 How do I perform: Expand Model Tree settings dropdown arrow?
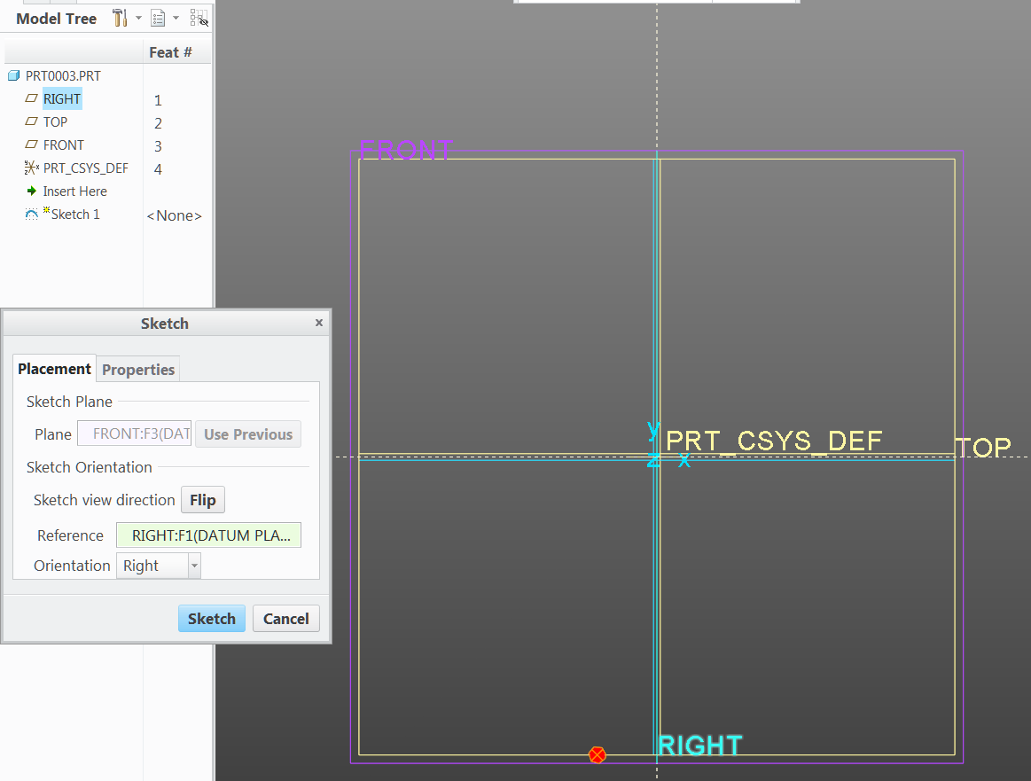(139, 18)
